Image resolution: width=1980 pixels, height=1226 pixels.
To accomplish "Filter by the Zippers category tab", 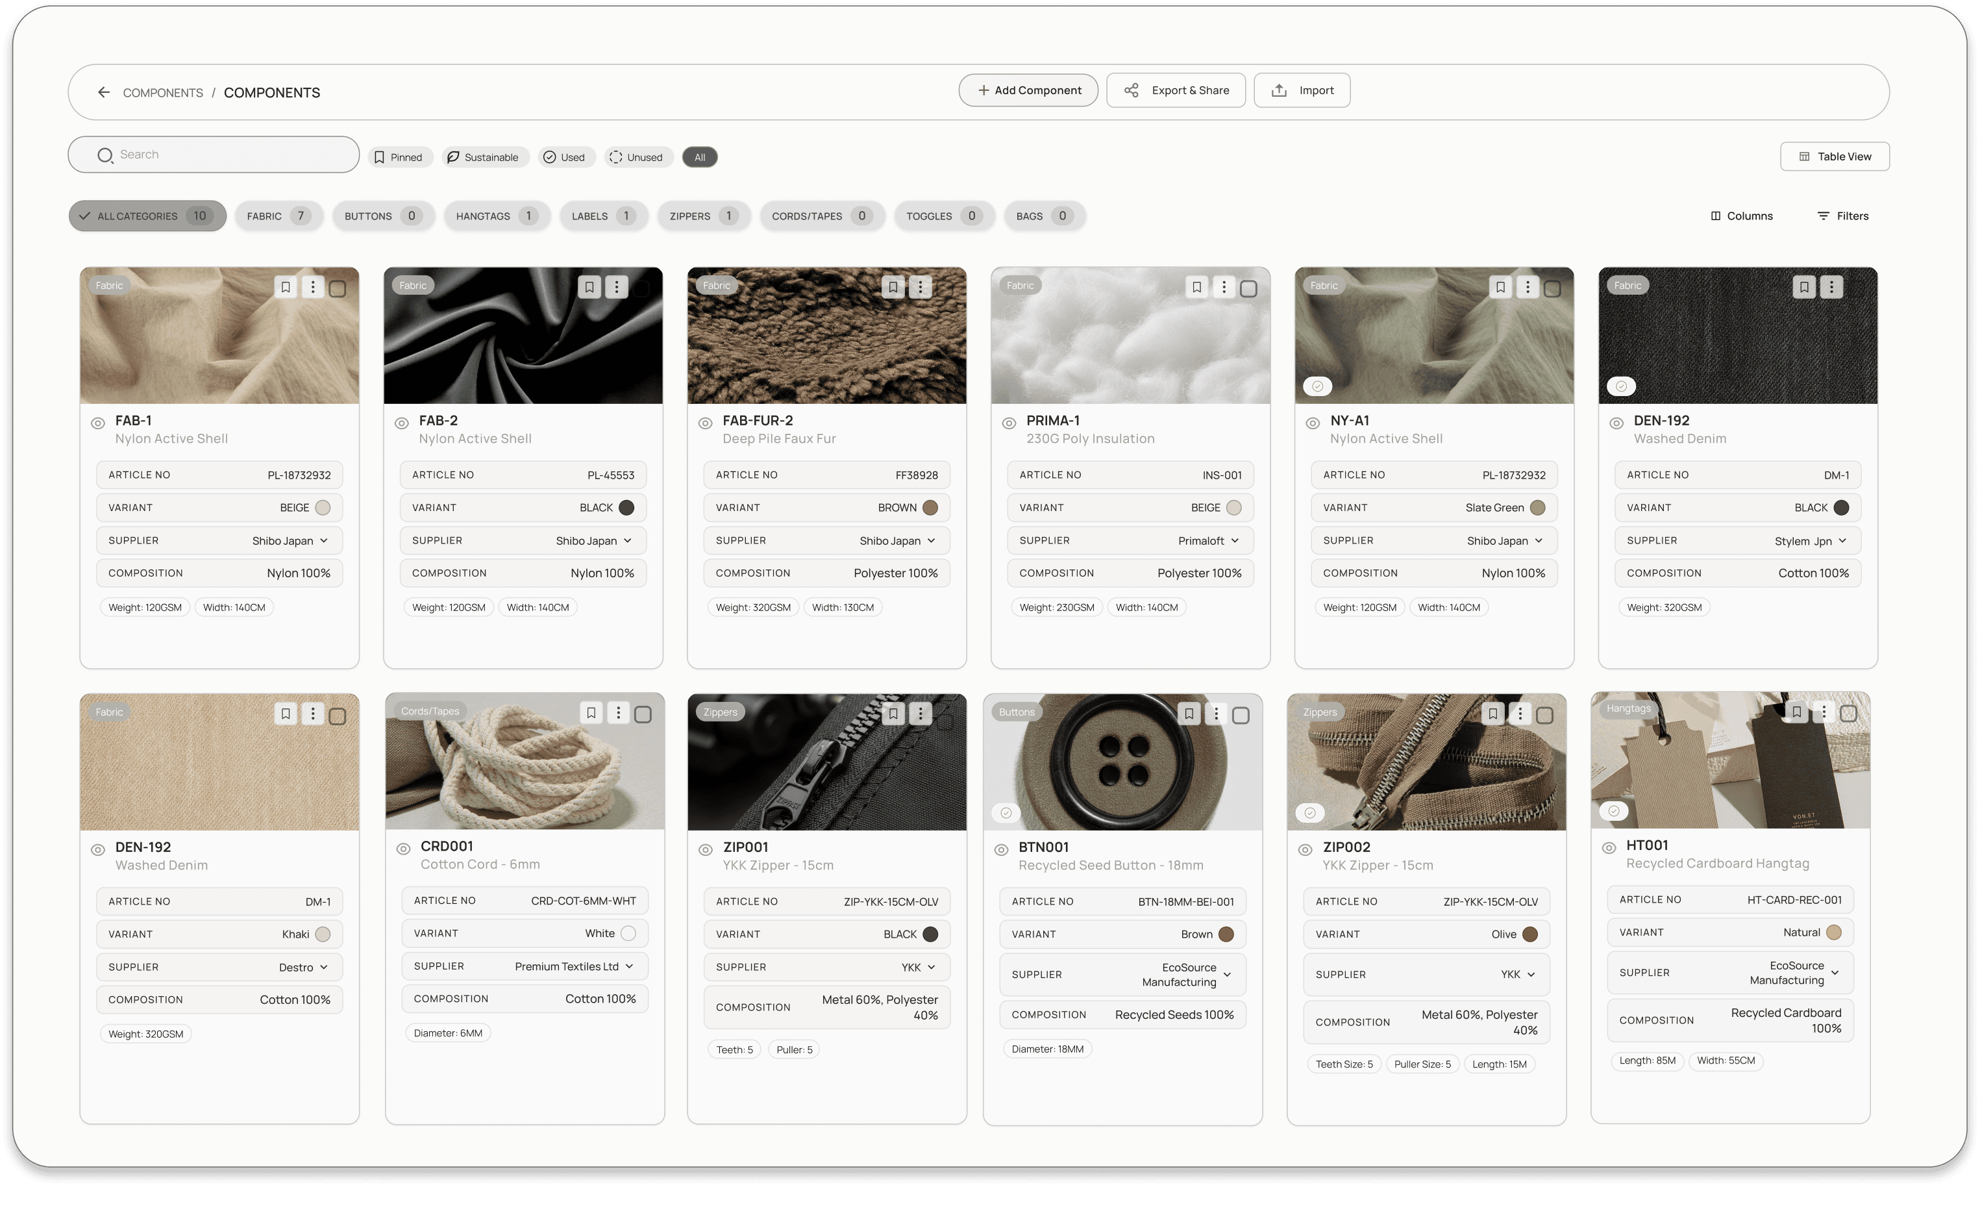I will tap(702, 216).
